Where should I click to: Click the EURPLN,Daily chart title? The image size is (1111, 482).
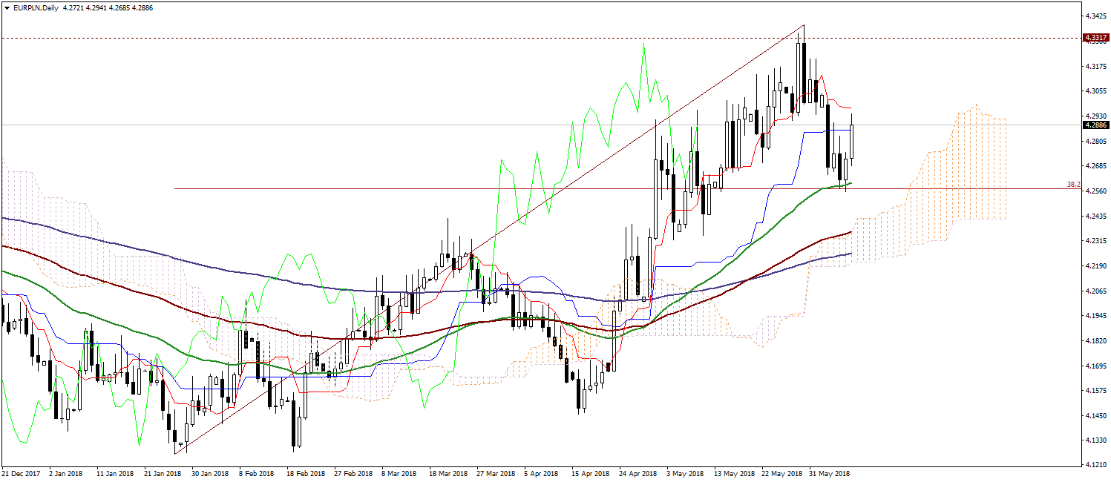37,7
